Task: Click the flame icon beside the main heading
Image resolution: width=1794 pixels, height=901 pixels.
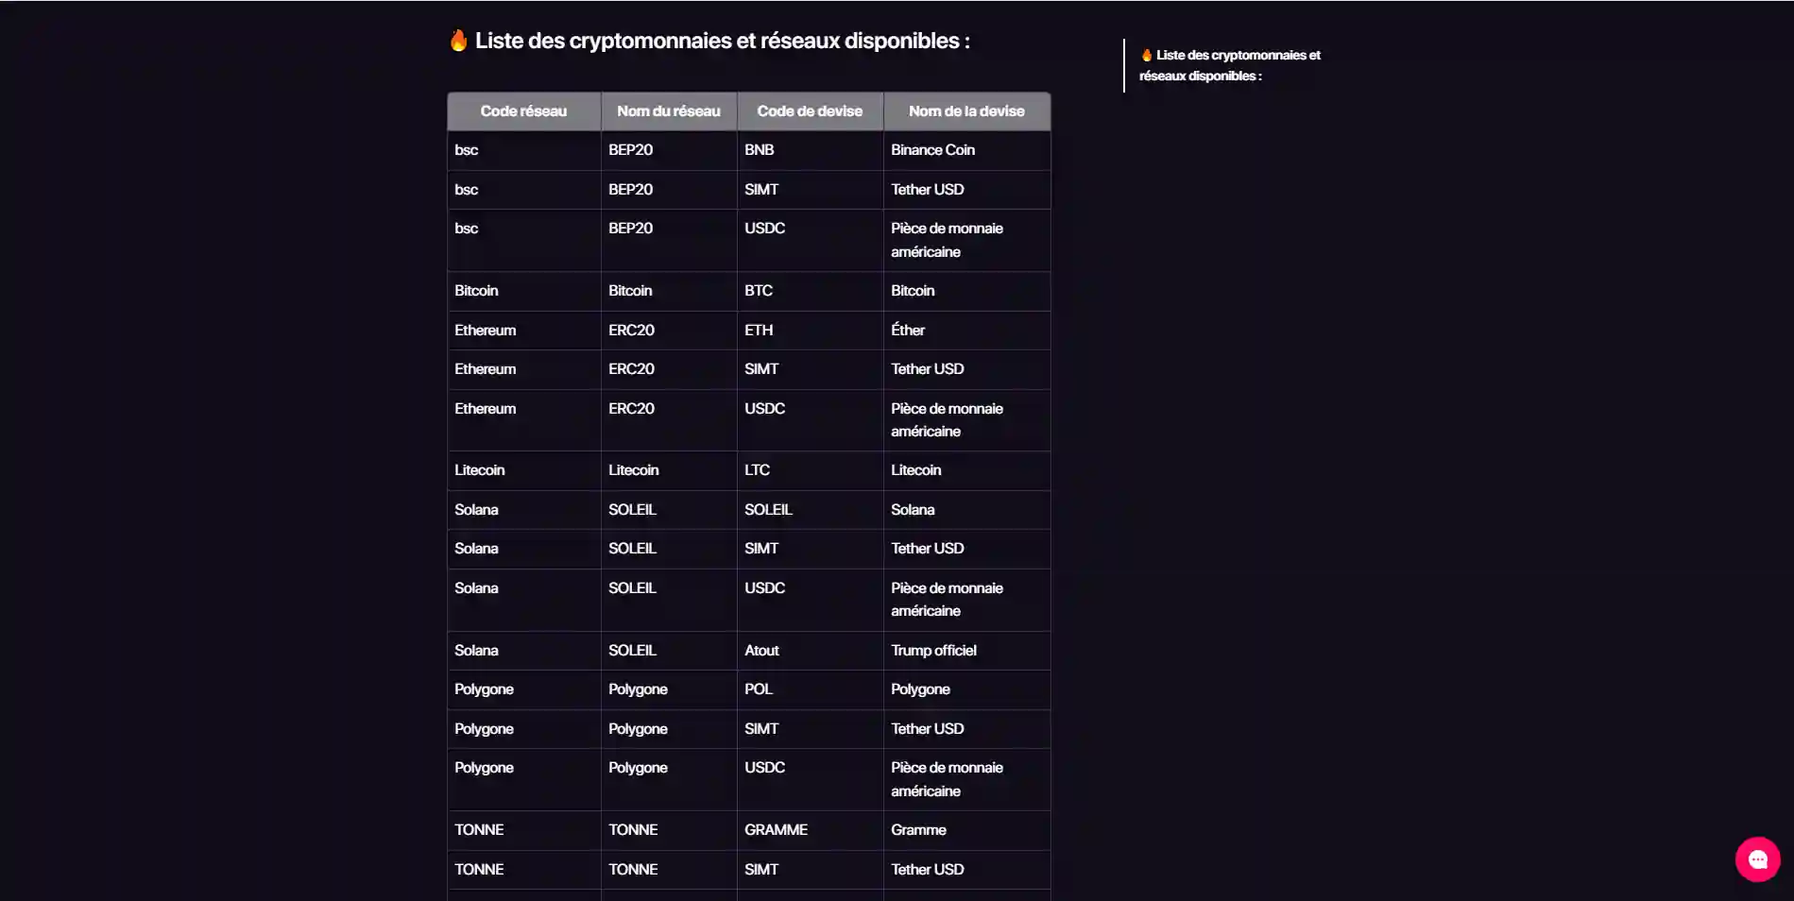Action: (x=458, y=41)
